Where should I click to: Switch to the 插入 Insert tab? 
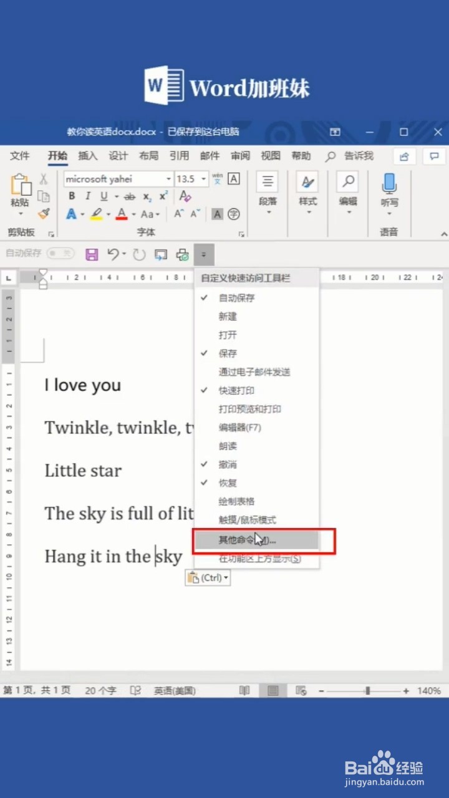pyautogui.click(x=88, y=156)
